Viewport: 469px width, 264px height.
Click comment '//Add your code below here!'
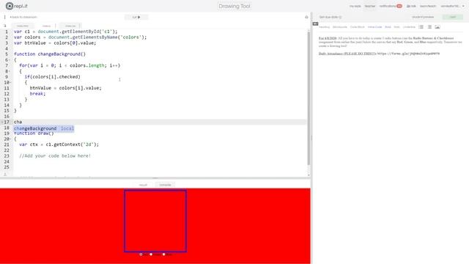pos(55,156)
